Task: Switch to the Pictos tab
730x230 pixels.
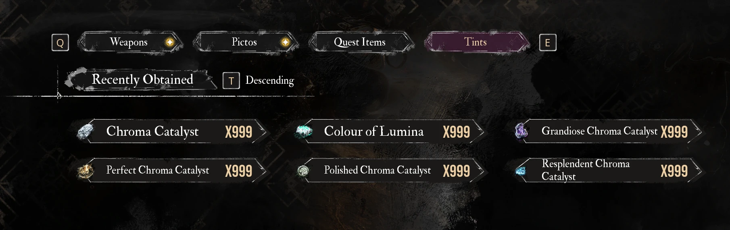Action: coord(245,42)
